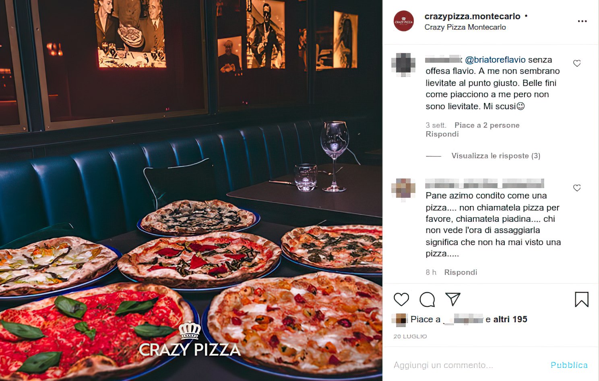Click the Pubblica button
The width and height of the screenshot is (599, 381).
pyautogui.click(x=569, y=365)
